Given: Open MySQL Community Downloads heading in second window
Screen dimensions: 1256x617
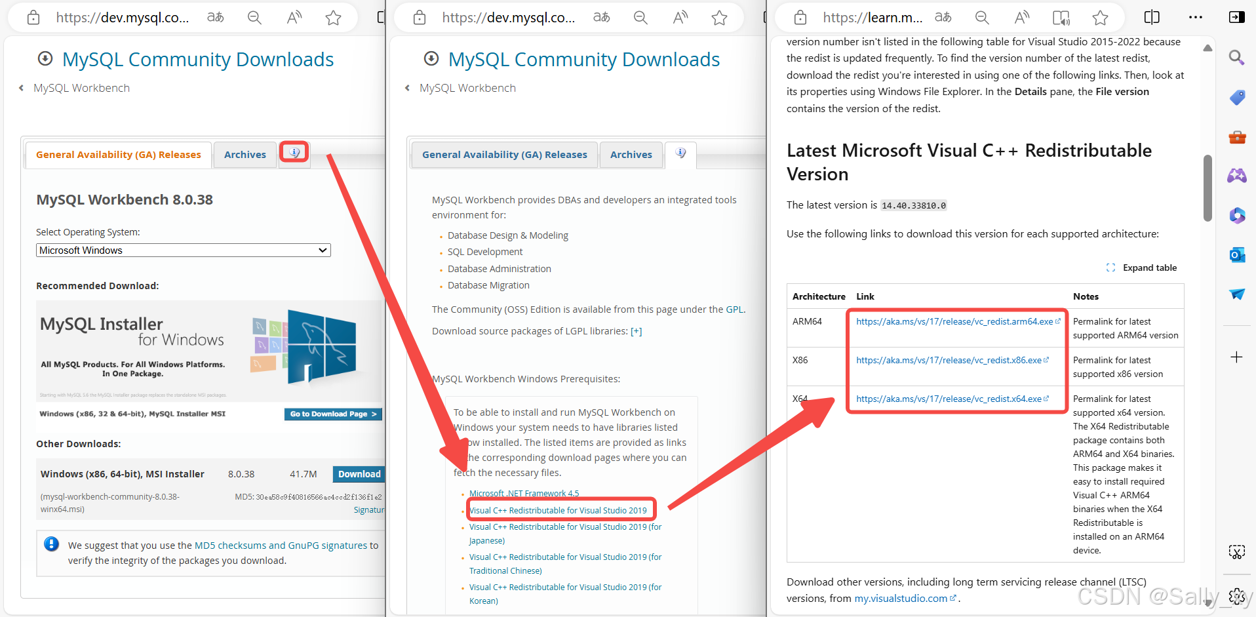Looking at the screenshot, I should [584, 60].
